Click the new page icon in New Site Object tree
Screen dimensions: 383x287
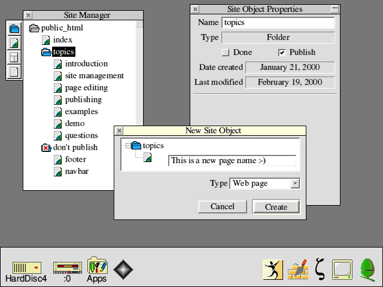(x=148, y=157)
